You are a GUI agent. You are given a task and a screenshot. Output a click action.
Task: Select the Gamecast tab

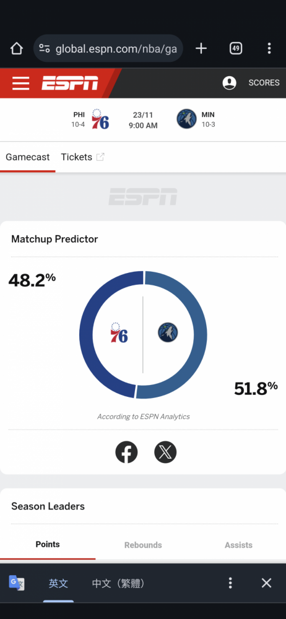[28, 157]
